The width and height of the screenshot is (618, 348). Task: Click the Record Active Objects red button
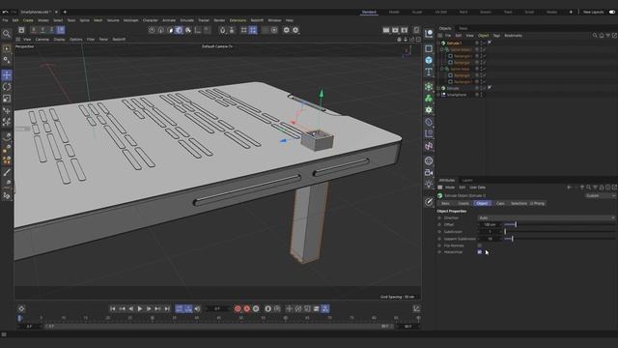(x=238, y=309)
